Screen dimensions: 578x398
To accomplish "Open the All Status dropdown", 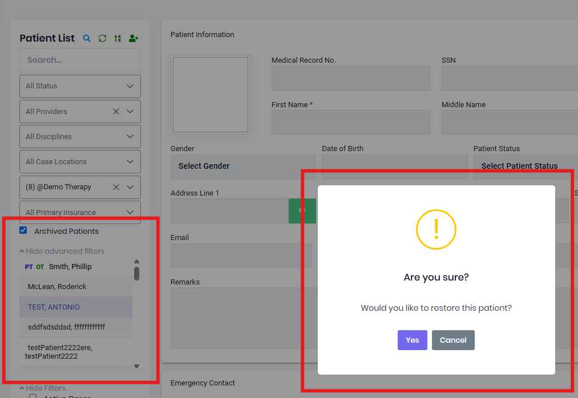I will click(x=80, y=86).
